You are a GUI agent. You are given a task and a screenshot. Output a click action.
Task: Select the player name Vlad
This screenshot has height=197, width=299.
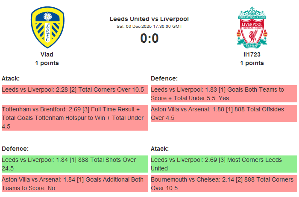[x=47, y=54]
